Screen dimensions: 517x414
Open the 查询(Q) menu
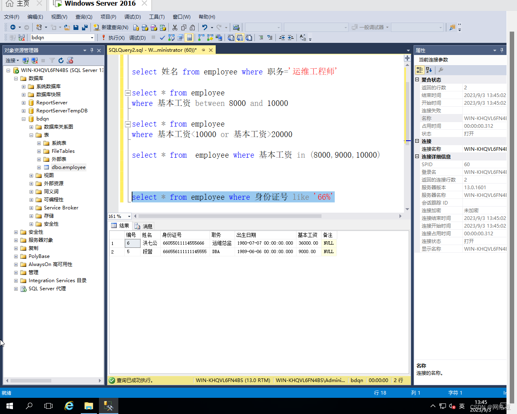(84, 17)
